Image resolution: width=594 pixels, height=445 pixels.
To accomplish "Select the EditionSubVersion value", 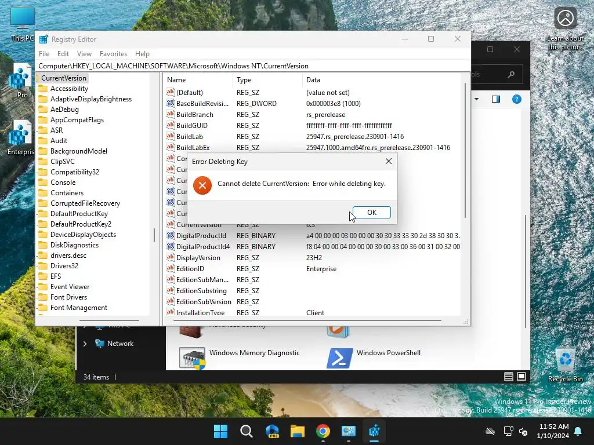I will 204,301.
